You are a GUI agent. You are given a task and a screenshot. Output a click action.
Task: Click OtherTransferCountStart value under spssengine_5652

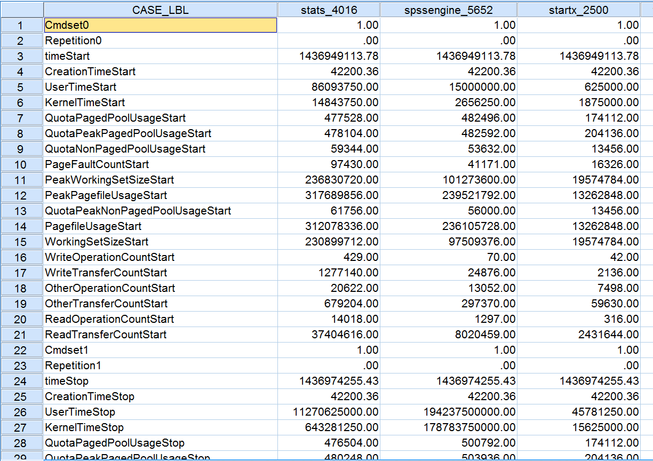click(449, 304)
